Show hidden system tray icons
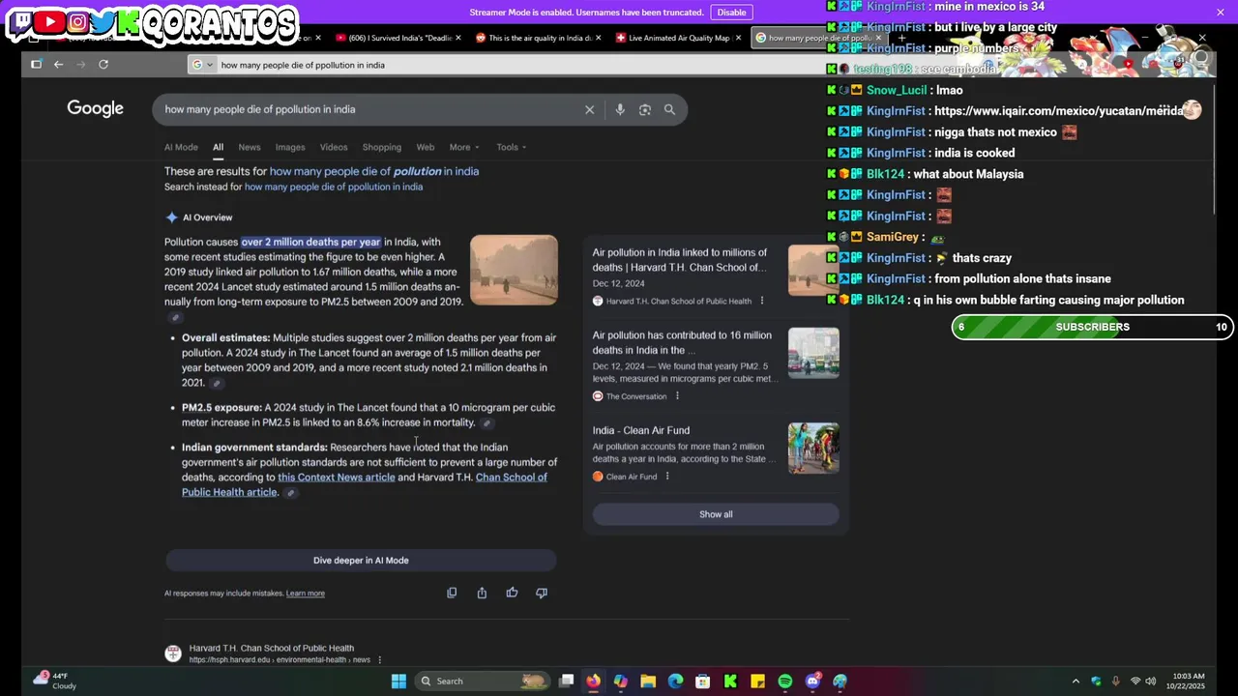 click(1076, 681)
